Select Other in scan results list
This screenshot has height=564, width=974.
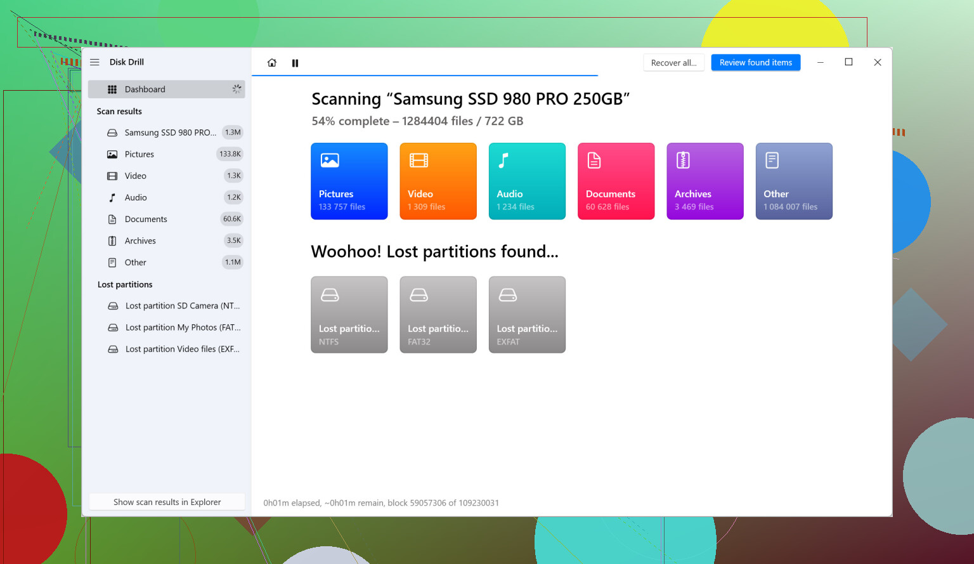tap(167, 262)
